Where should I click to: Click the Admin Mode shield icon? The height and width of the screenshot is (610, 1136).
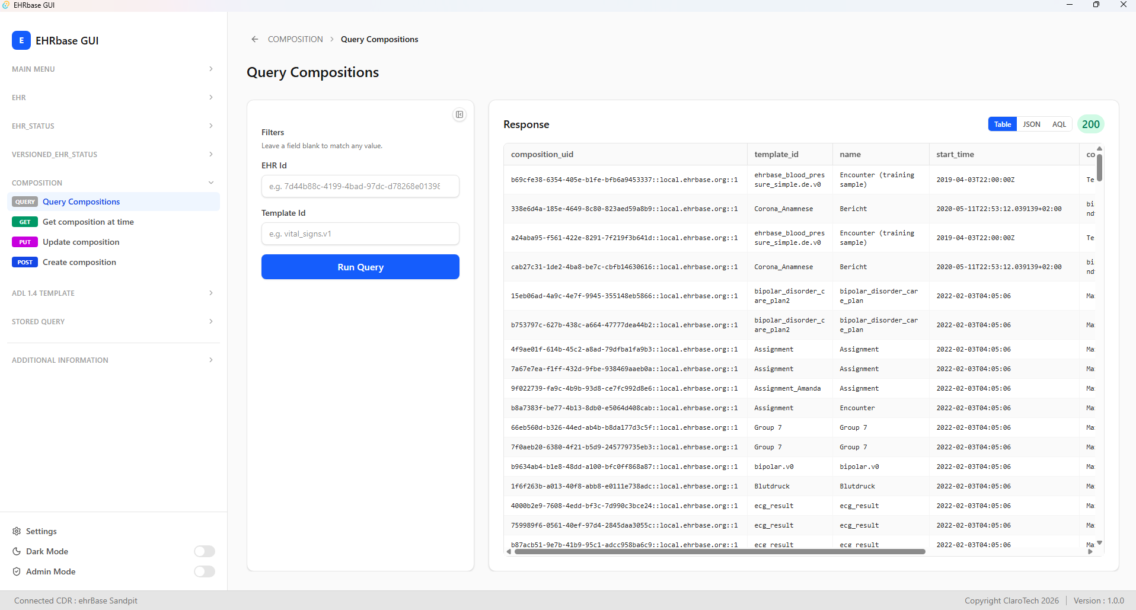pos(17,571)
